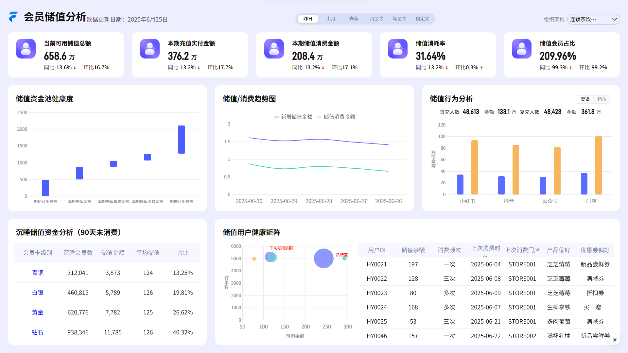Click the floating settings icon at bottom right
This screenshot has width=628, height=353.
click(x=615, y=340)
